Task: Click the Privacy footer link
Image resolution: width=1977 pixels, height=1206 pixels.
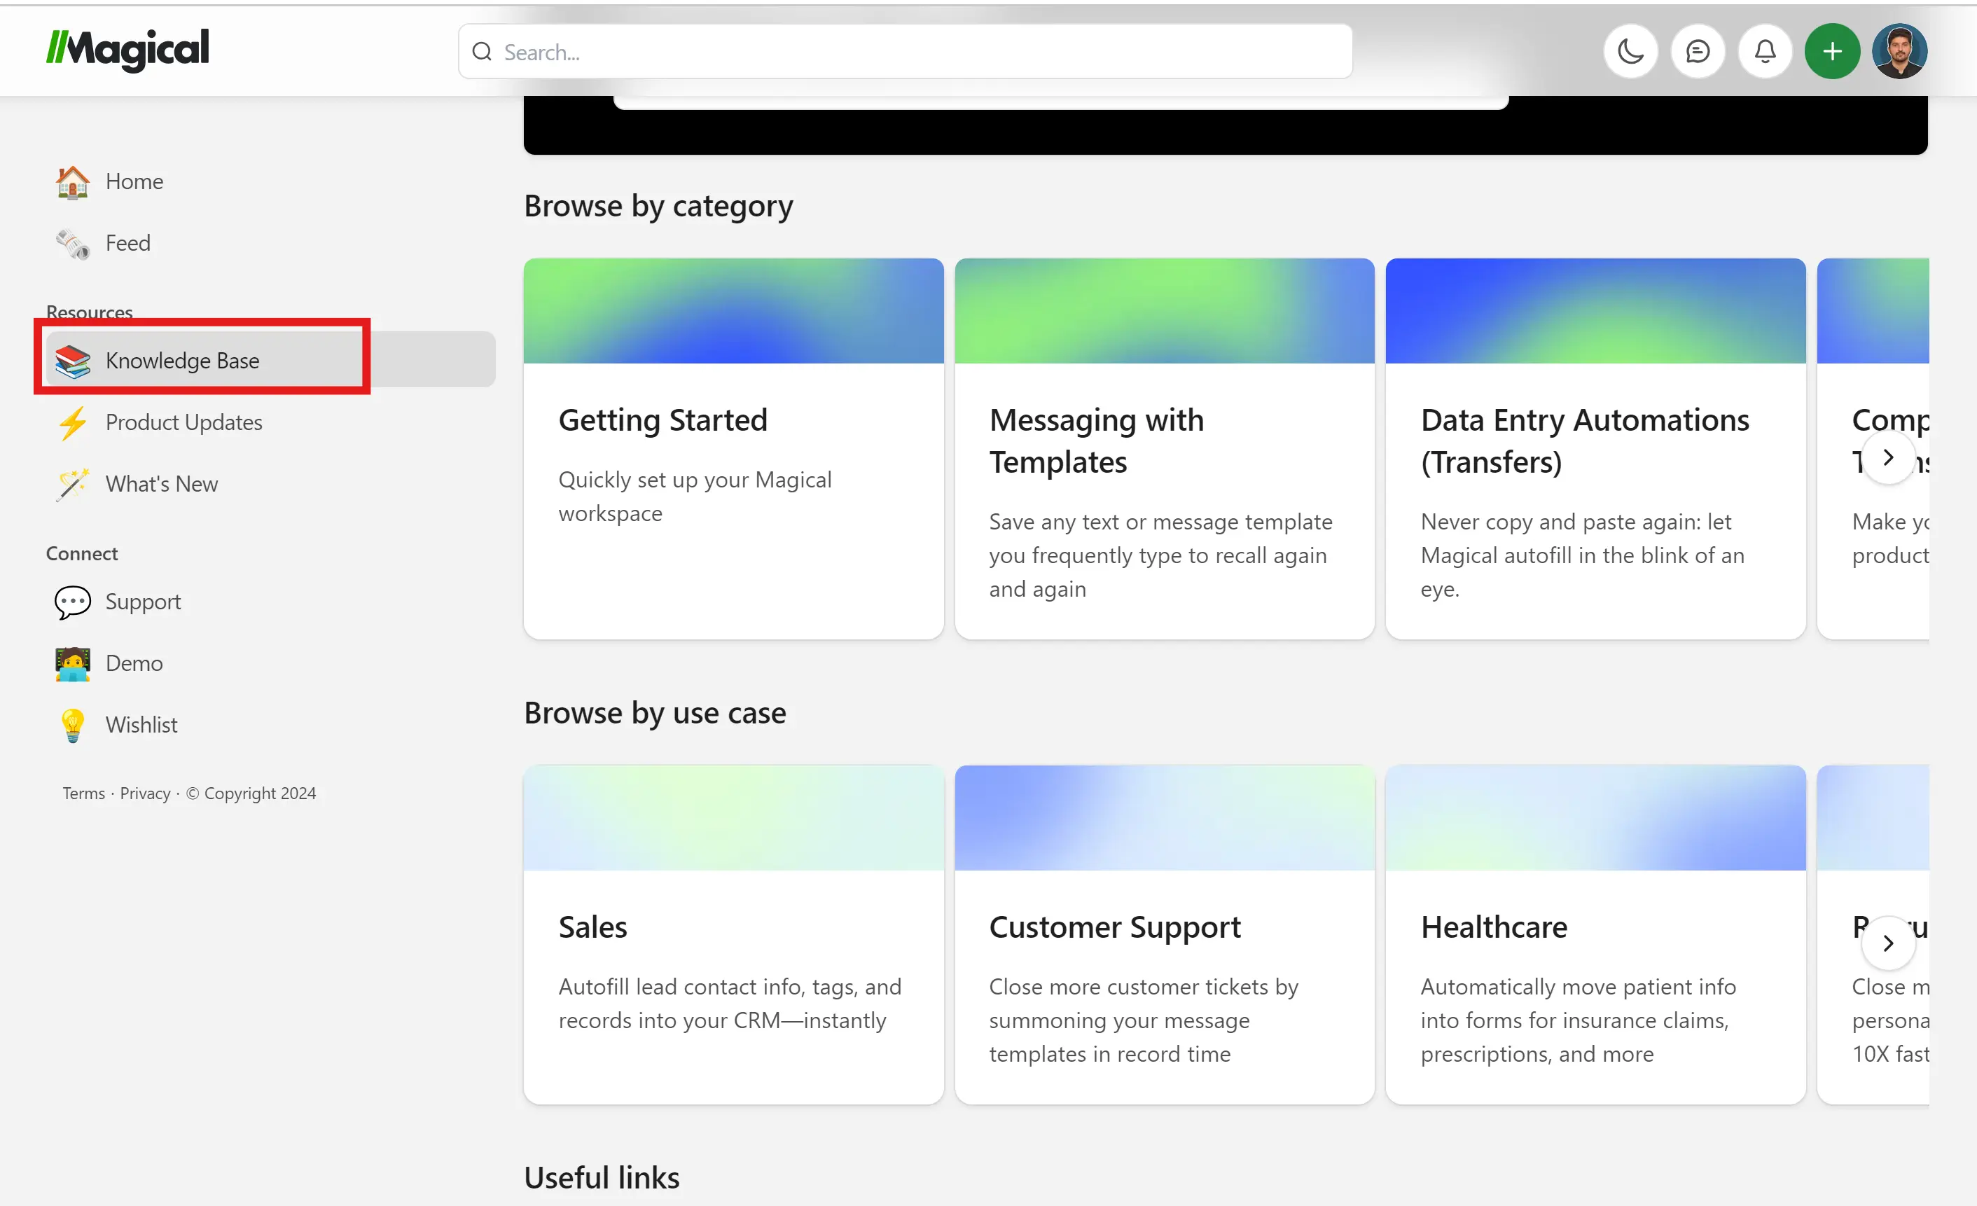Action: point(144,793)
